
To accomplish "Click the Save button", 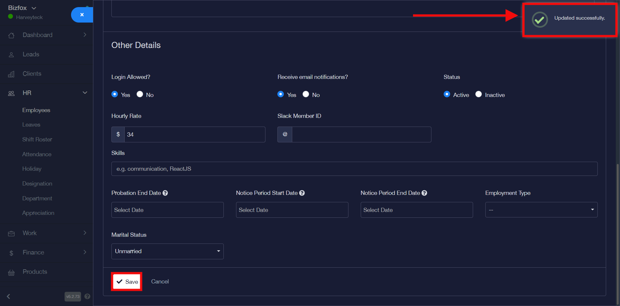I will [x=127, y=282].
